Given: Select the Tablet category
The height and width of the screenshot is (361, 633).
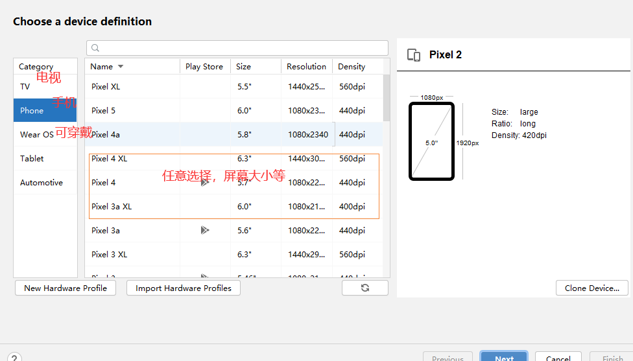Looking at the screenshot, I should pyautogui.click(x=45, y=159).
